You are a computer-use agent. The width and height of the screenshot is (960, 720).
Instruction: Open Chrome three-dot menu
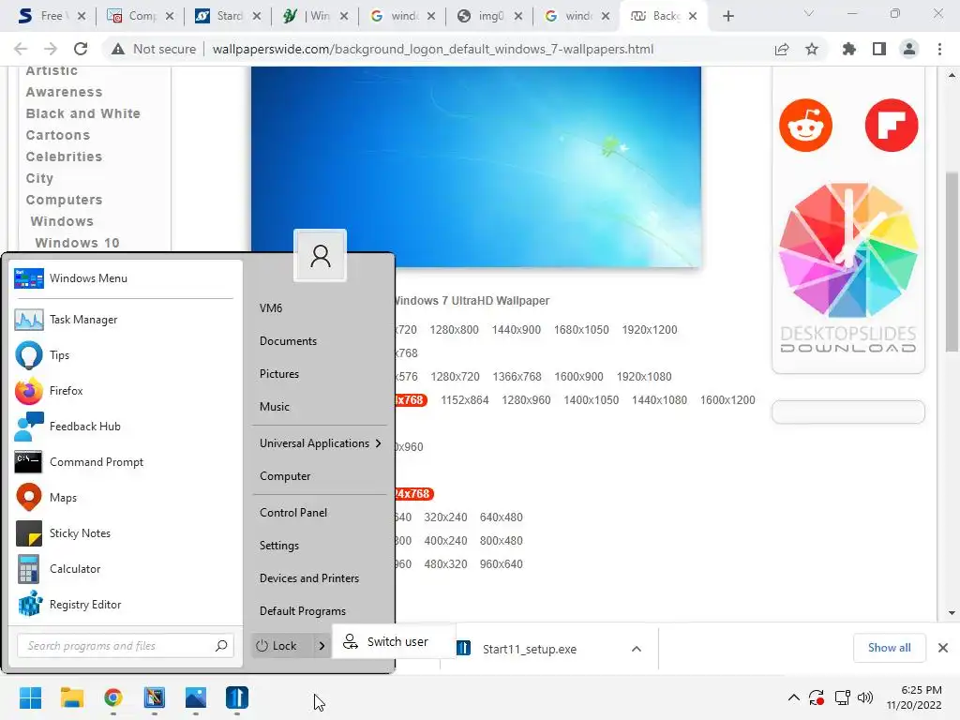coord(939,49)
